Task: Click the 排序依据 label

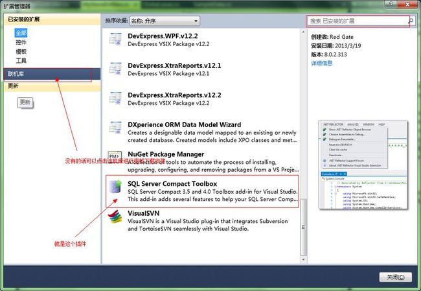Action: [x=116, y=21]
